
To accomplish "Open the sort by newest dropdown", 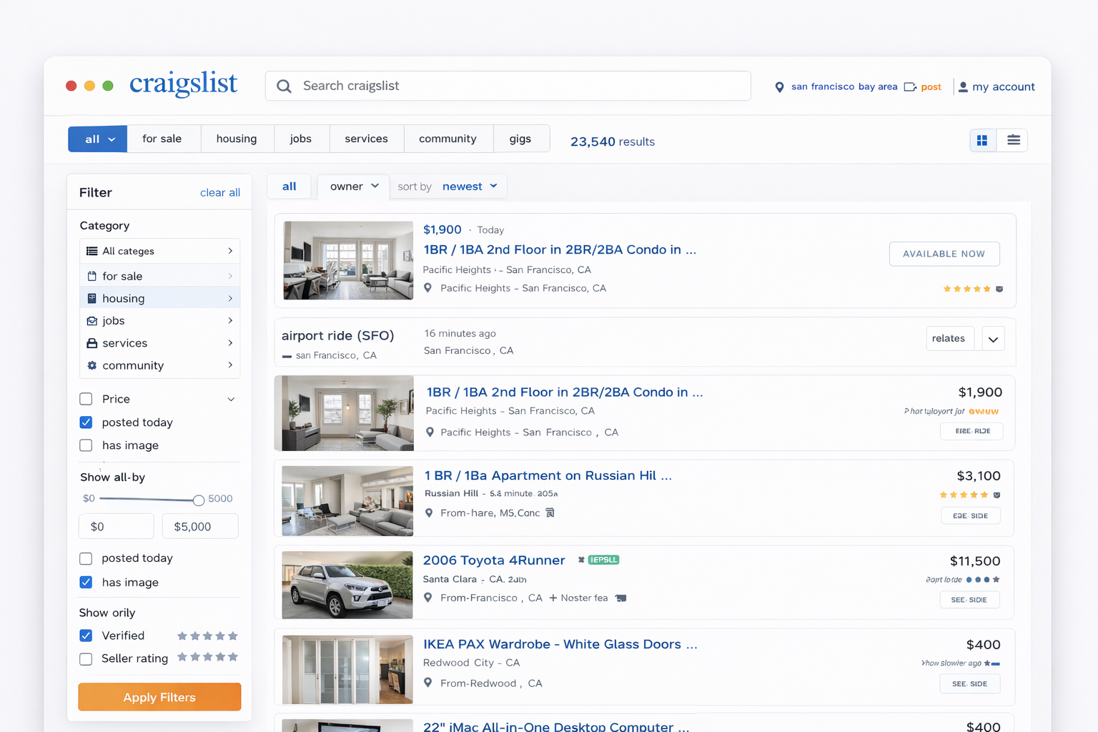I will tap(470, 187).
